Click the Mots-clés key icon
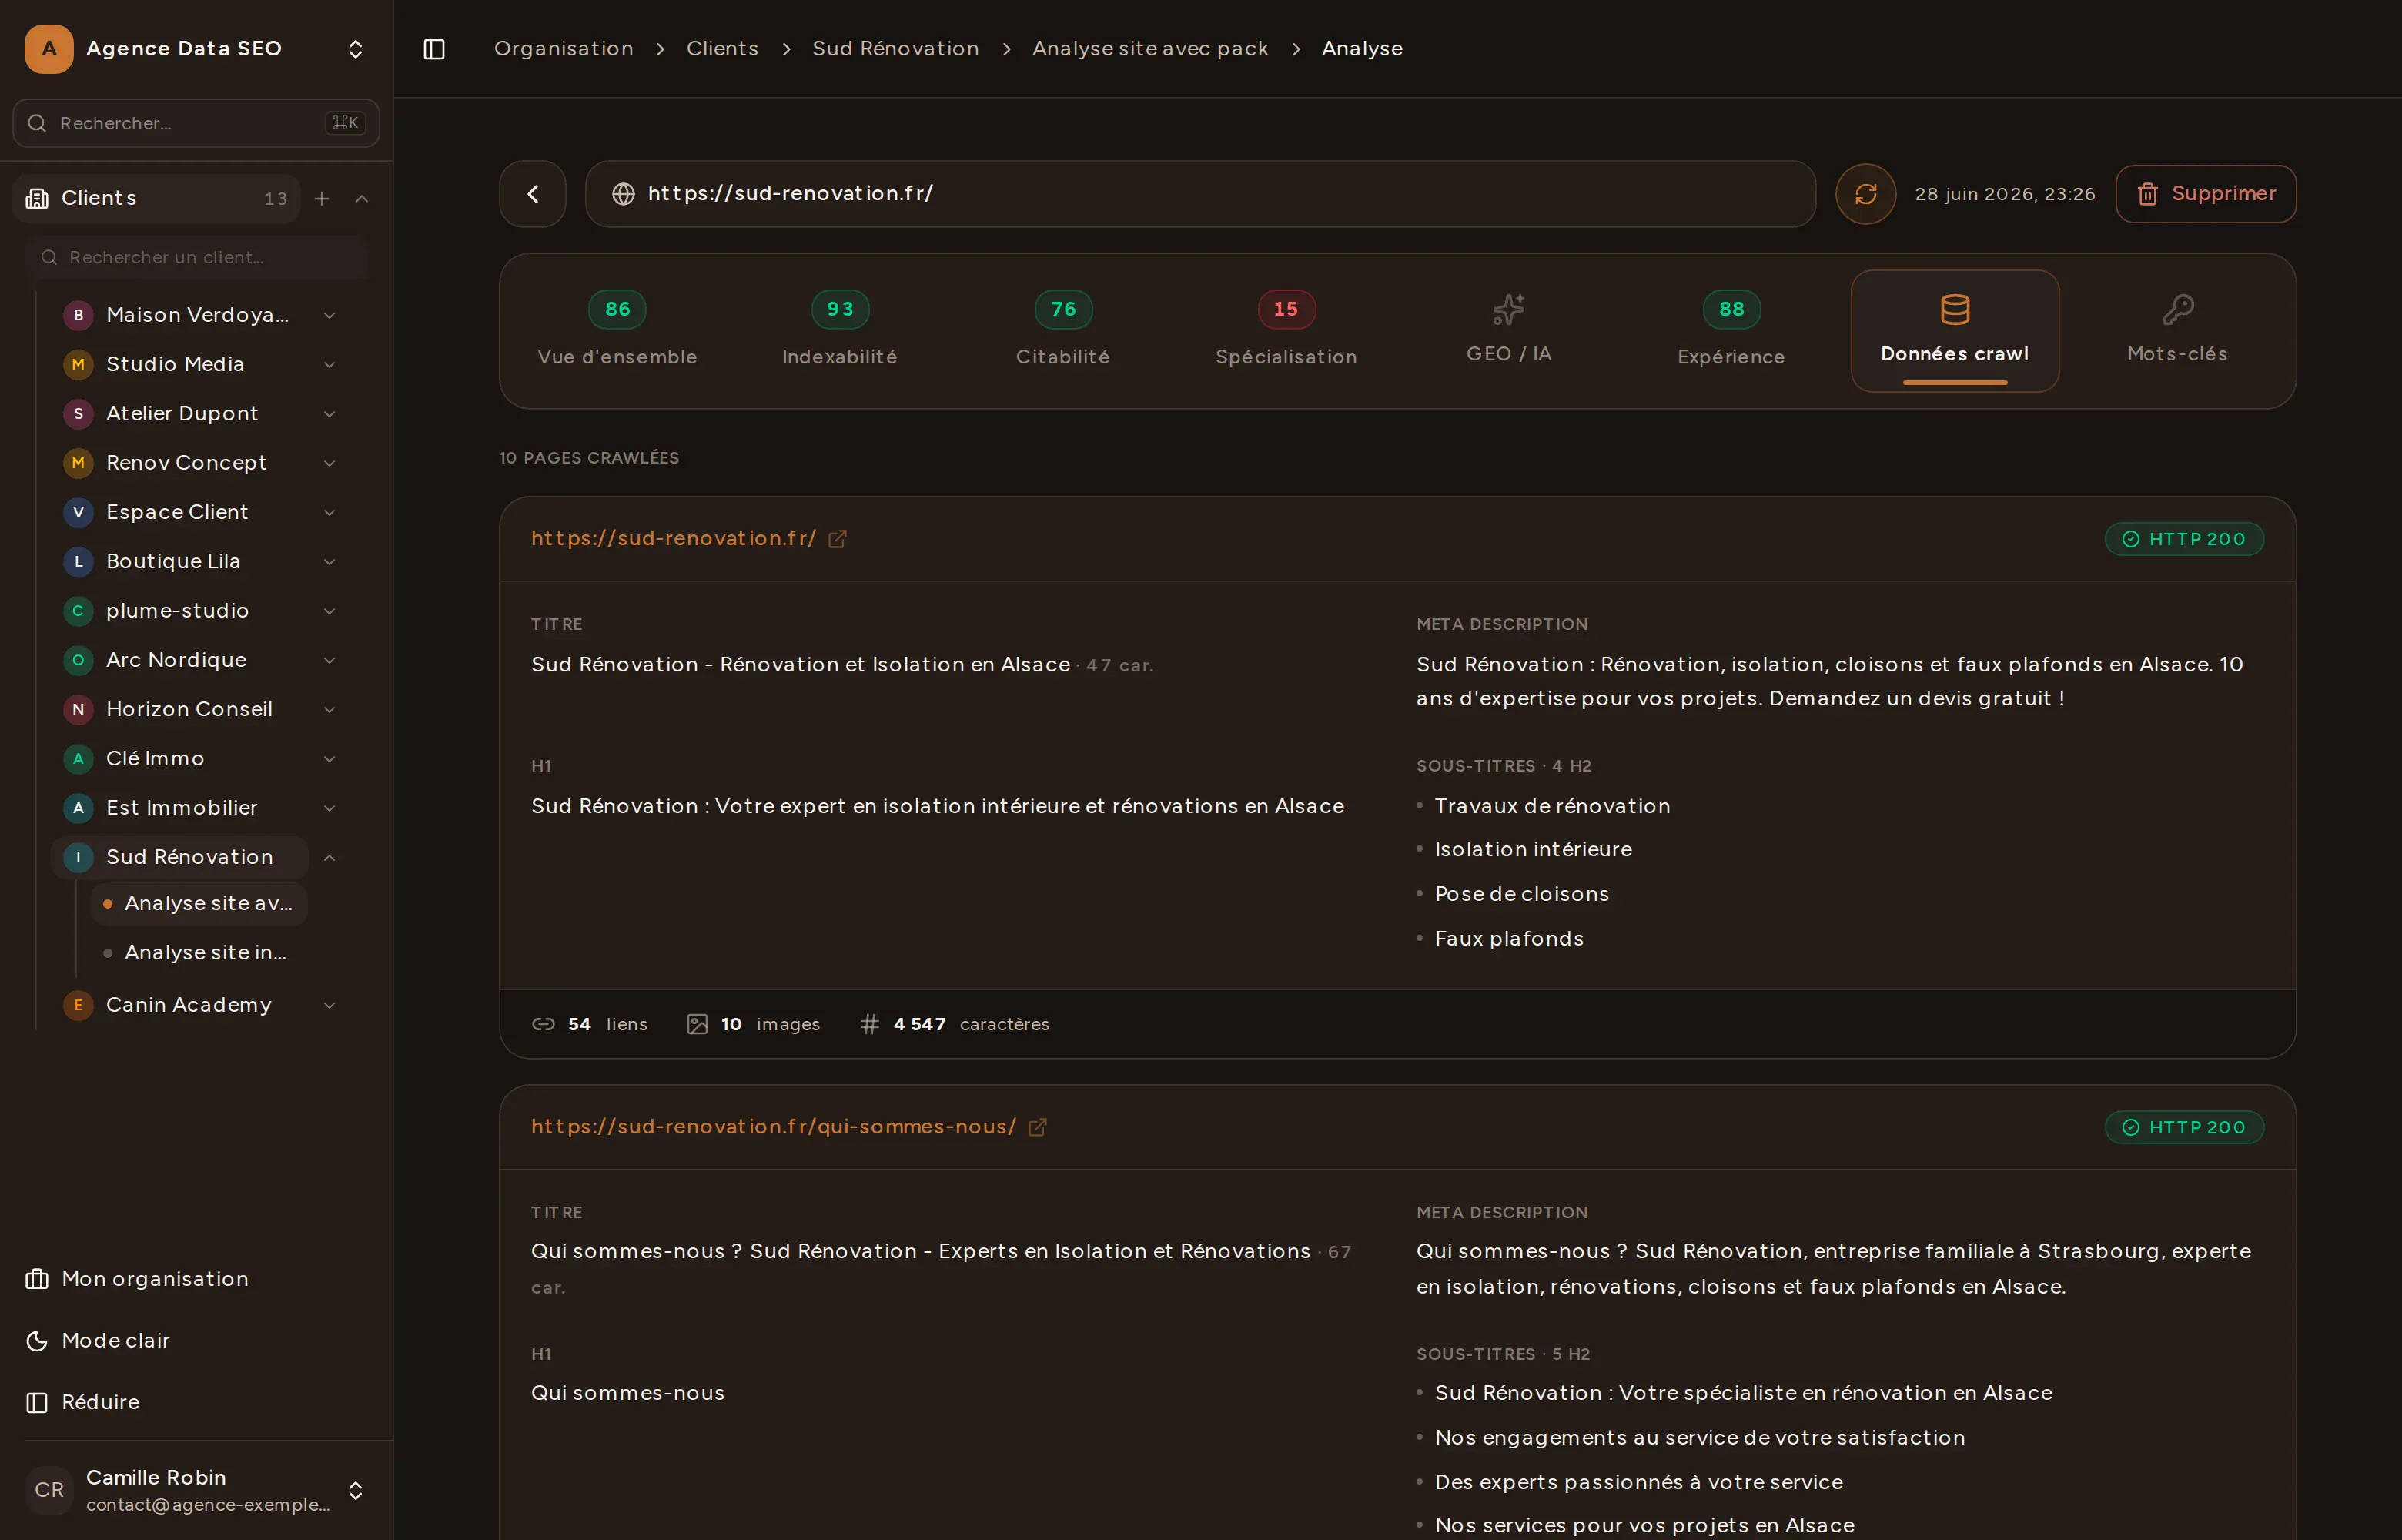The width and height of the screenshot is (2402, 1540). click(x=2177, y=309)
